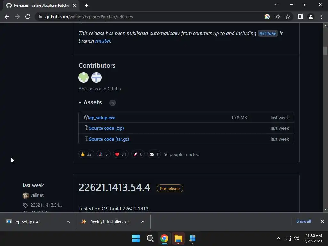Share this page using the share icon
The height and width of the screenshot is (246, 328).
tap(277, 17)
